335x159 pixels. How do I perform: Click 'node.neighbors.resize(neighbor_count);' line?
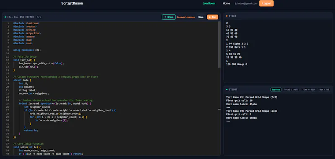56,114
